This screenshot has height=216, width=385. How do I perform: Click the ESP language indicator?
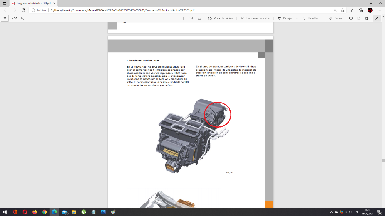click(x=357, y=212)
